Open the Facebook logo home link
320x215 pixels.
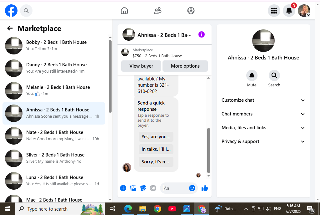11,11
